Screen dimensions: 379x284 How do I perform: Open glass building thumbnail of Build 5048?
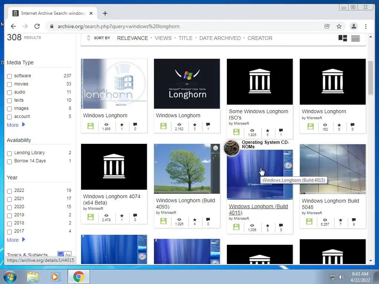tap(333, 169)
